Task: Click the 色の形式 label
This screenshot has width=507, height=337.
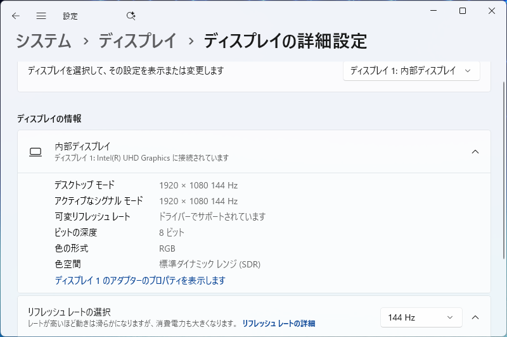Action: (x=72, y=248)
